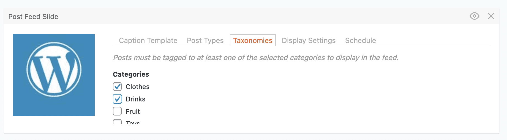Disable the Drinks category checkbox

pos(117,99)
